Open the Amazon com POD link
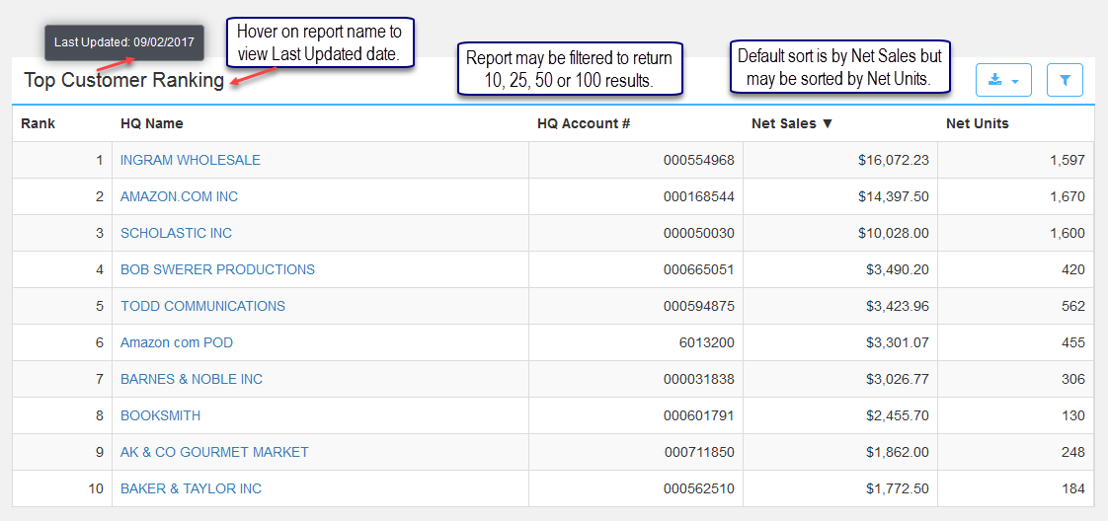The height and width of the screenshot is (521, 1108). tap(177, 343)
